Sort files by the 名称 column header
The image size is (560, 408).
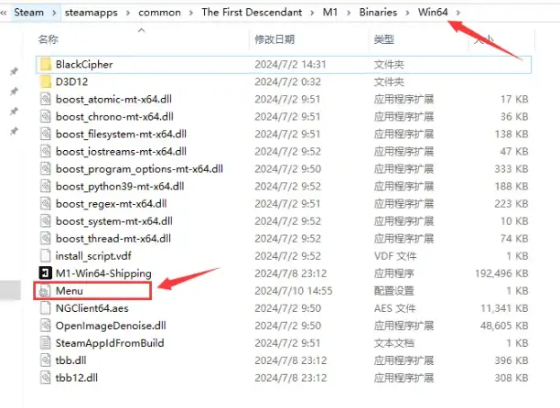48,39
